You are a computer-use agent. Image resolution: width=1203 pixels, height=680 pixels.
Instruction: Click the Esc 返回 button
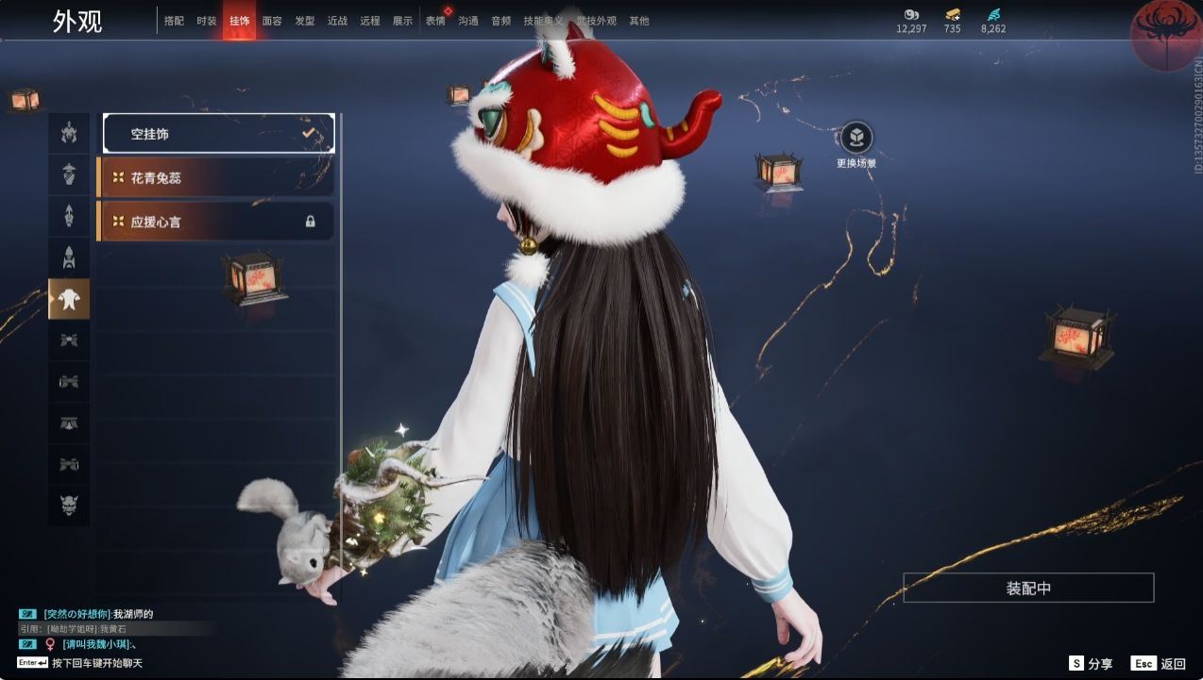(x=1157, y=663)
